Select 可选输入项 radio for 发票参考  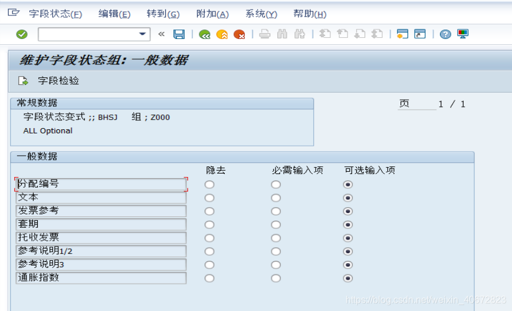(x=348, y=211)
